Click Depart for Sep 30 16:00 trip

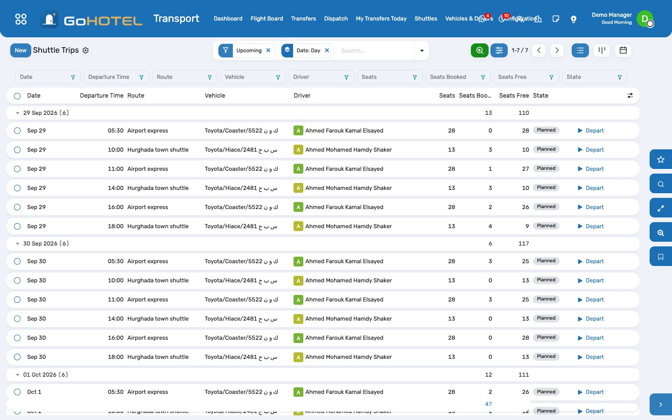click(x=591, y=338)
